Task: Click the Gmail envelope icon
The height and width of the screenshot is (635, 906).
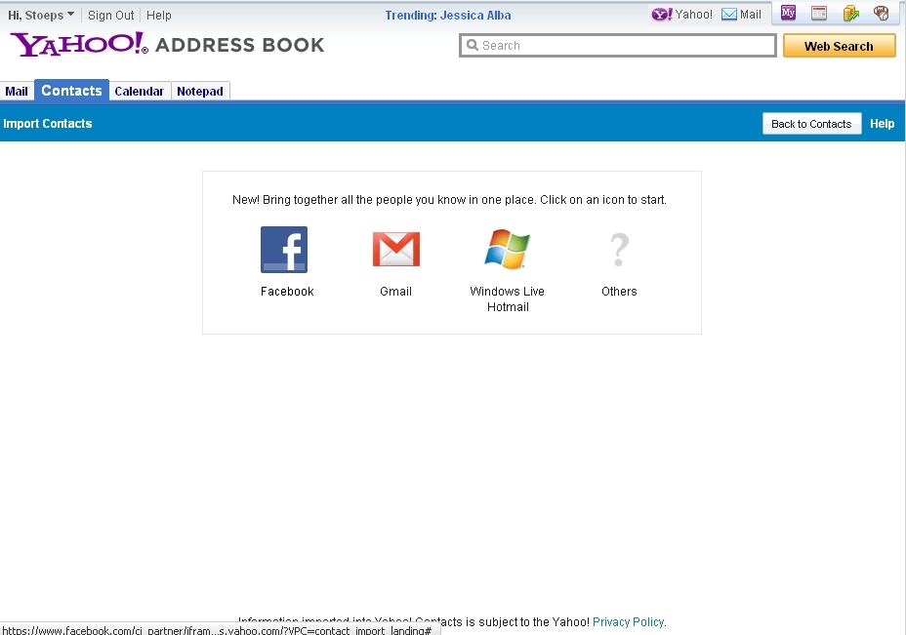Action: pyautogui.click(x=395, y=250)
